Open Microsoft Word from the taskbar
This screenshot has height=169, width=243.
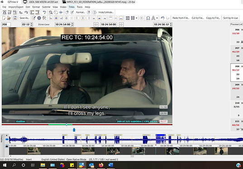[x=111, y=165]
